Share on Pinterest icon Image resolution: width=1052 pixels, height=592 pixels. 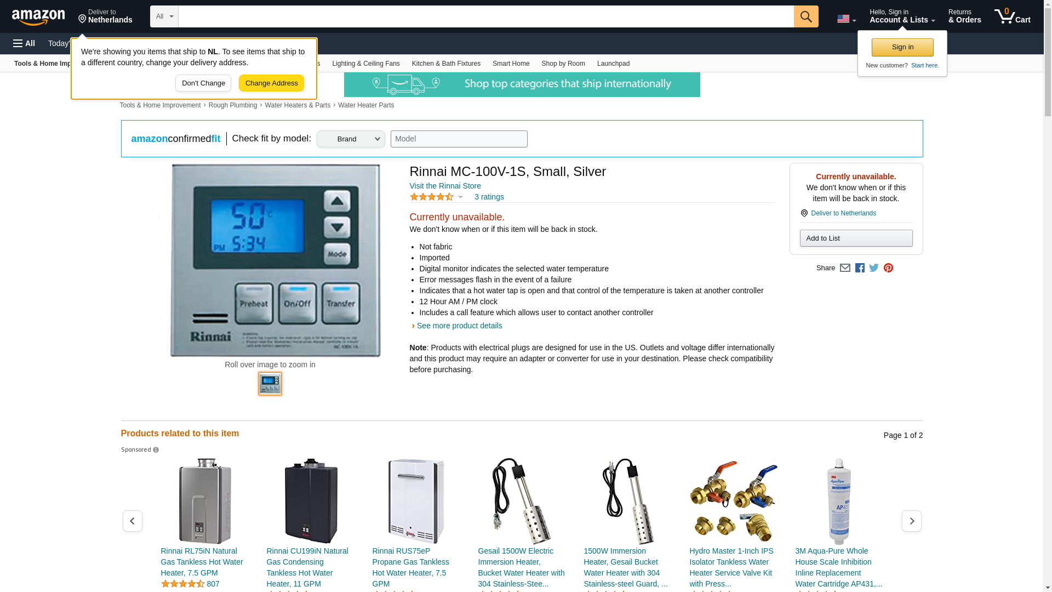click(x=888, y=268)
